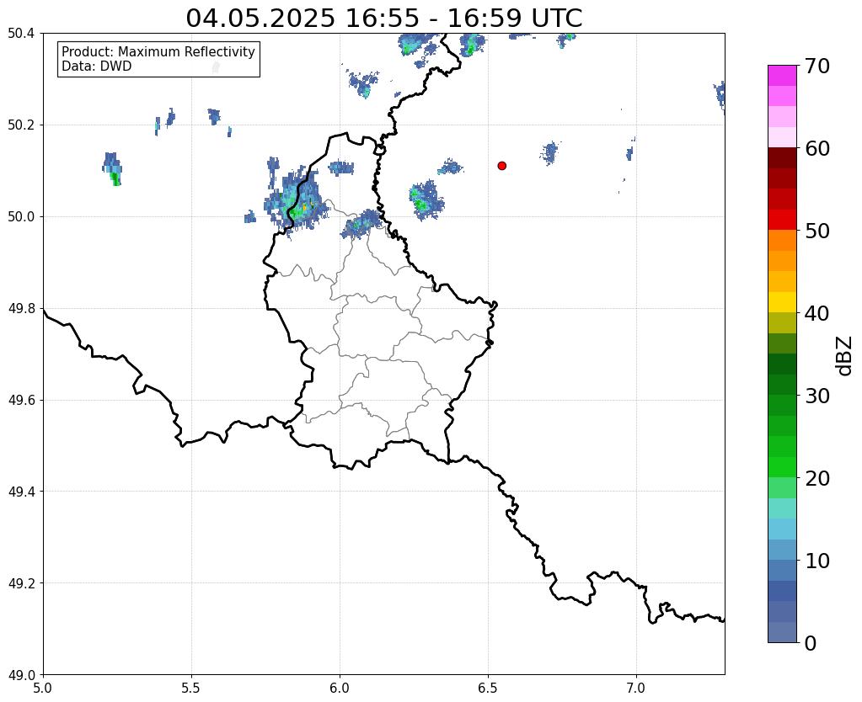Pick the yellow 40 dBZ color band
The height and width of the screenshot is (702, 862).
(782, 302)
